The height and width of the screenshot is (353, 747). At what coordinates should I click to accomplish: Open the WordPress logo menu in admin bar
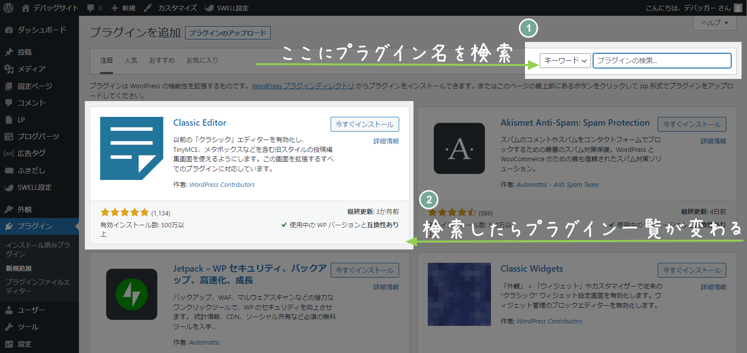(x=7, y=7)
